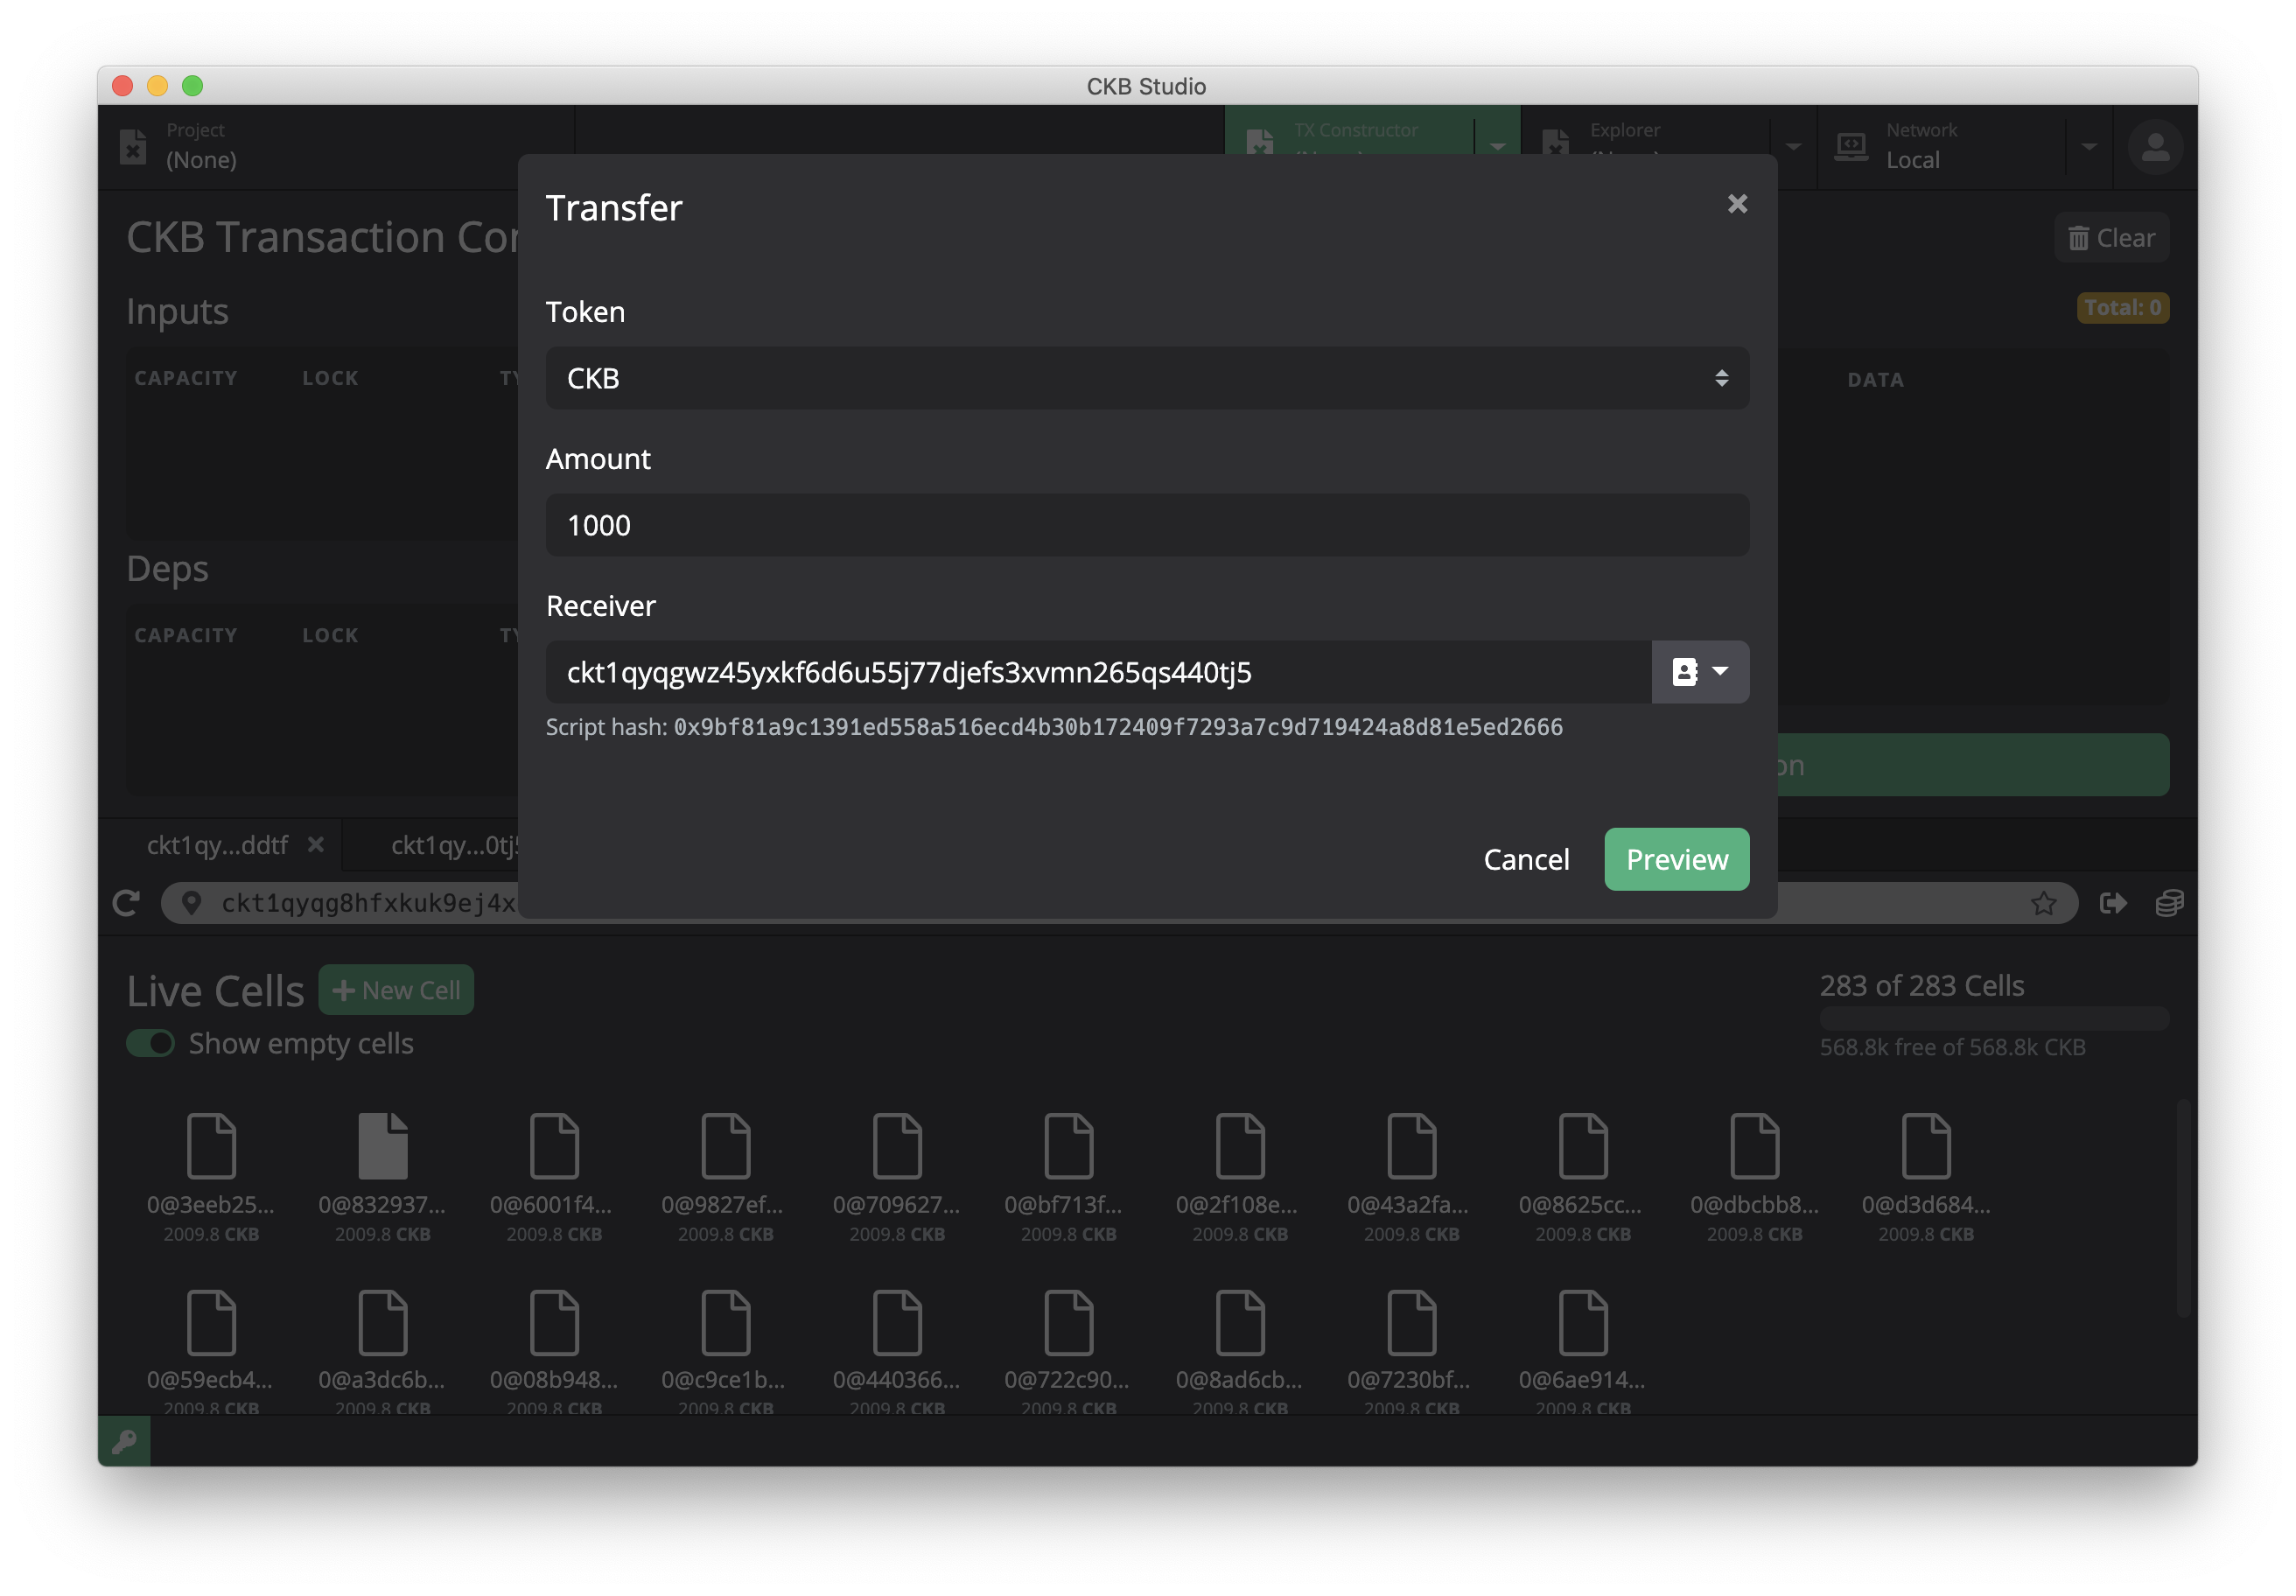Image resolution: width=2296 pixels, height=1596 pixels.
Task: Close the ckt1qy...ddtf tab
Action: click(316, 845)
